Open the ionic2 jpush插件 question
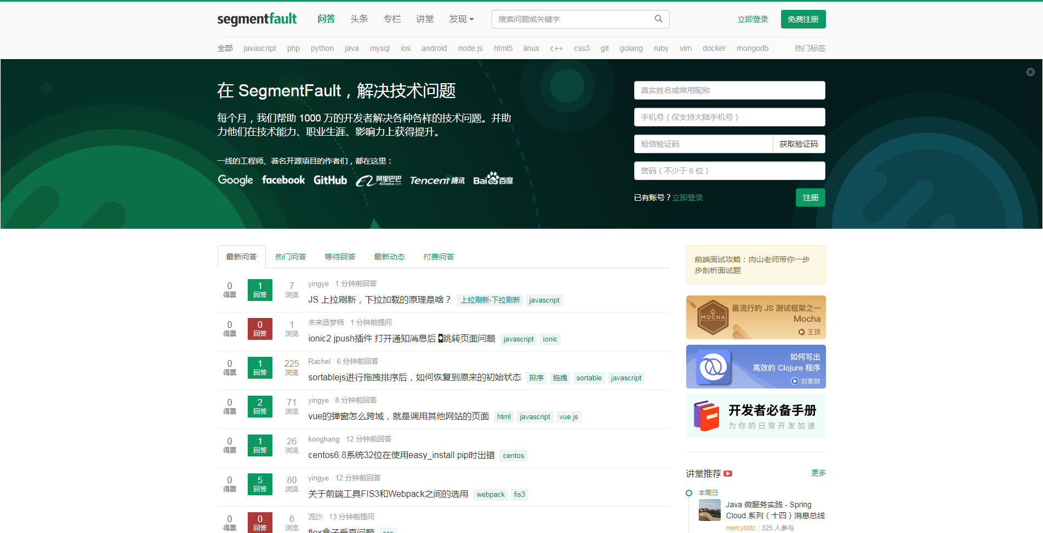This screenshot has height=533, width=1043. pos(402,339)
